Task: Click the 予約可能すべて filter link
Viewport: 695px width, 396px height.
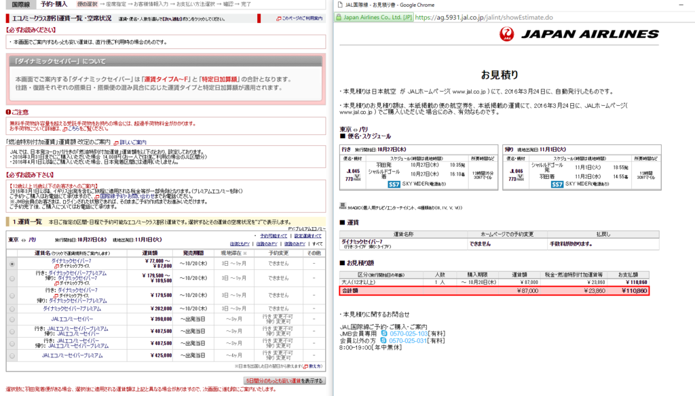Action: click(x=274, y=236)
